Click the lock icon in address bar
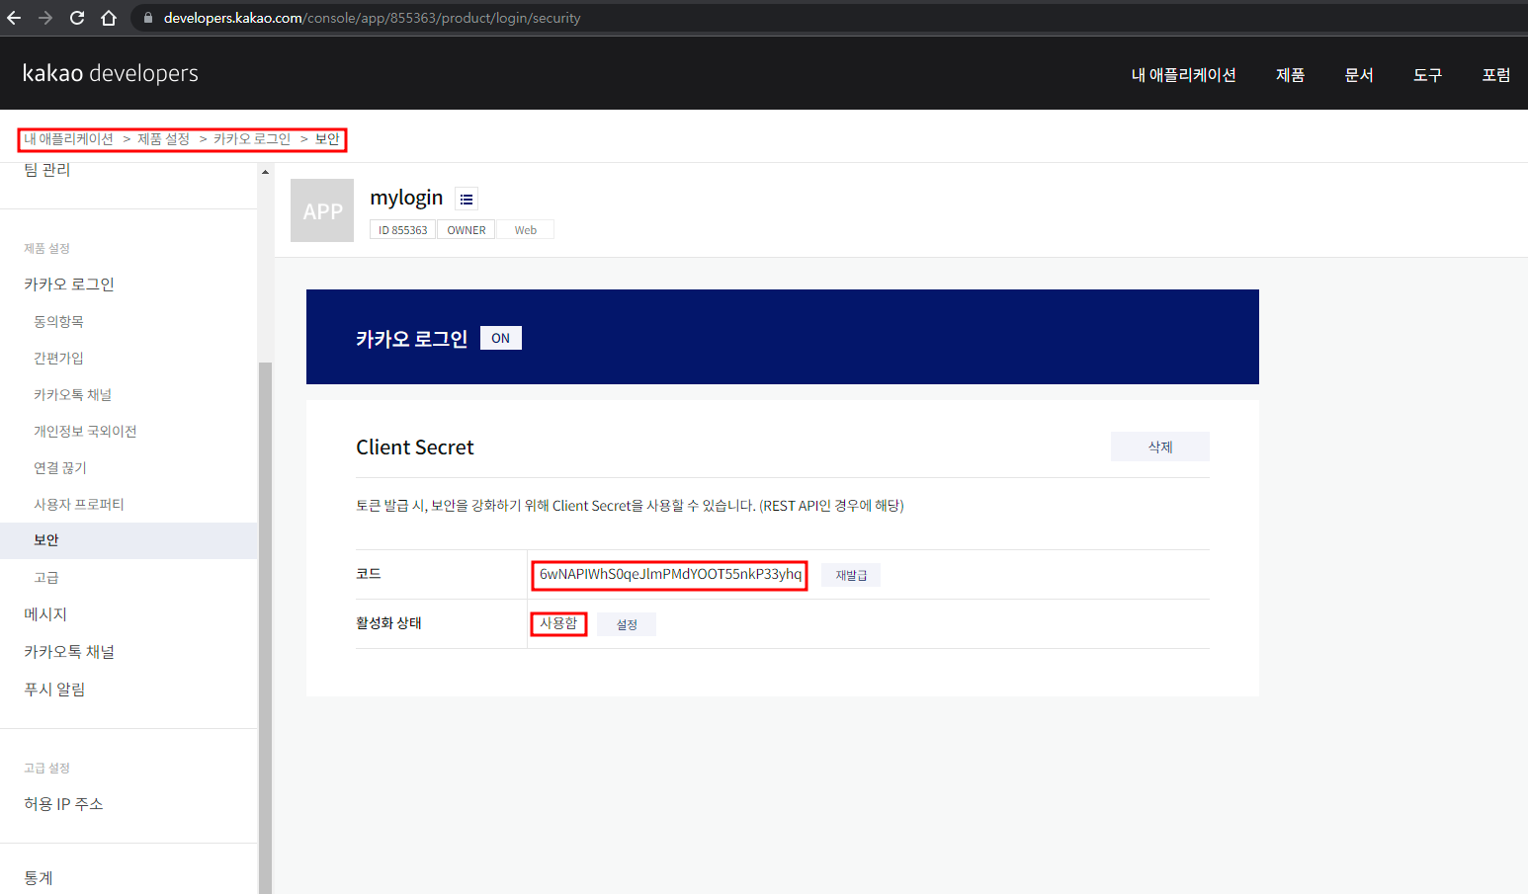The width and height of the screenshot is (1528, 894). pos(148,18)
